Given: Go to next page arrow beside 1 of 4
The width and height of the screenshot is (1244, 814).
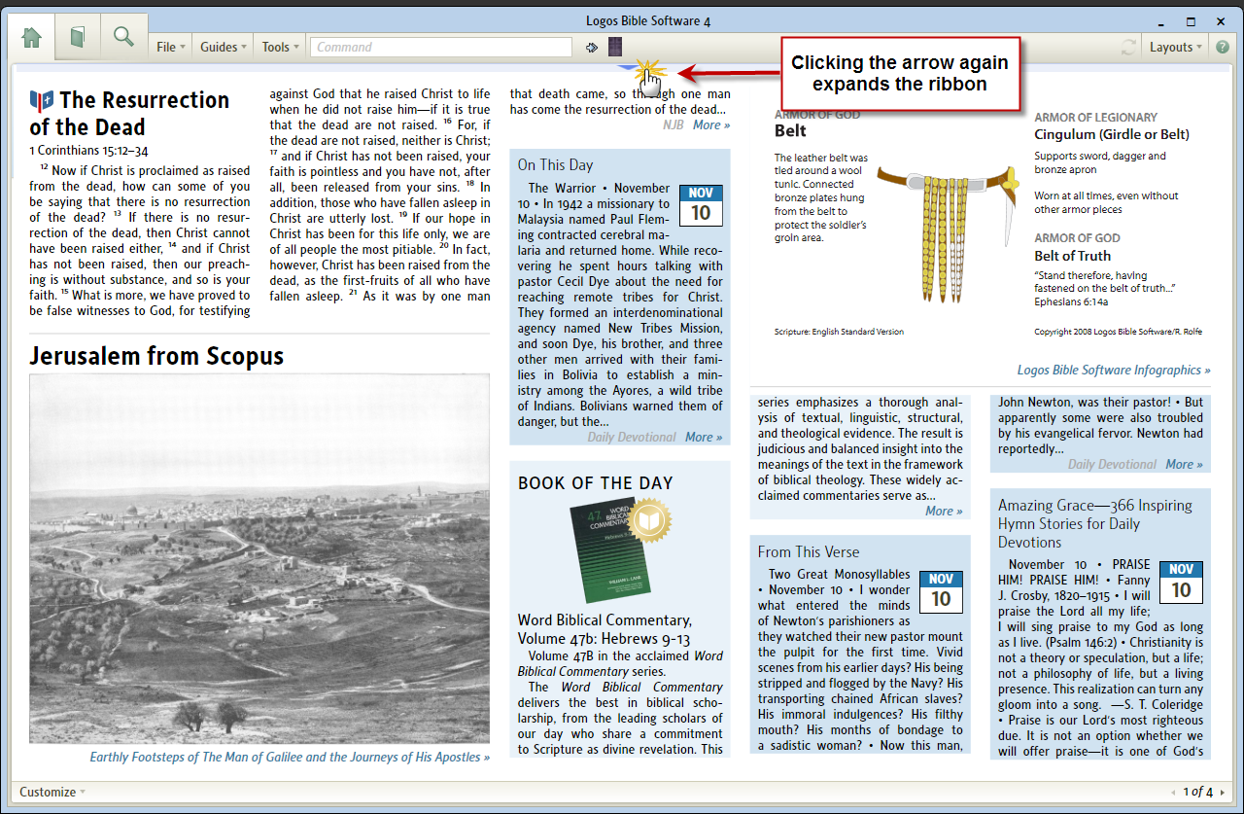Looking at the screenshot, I should coord(1222,793).
